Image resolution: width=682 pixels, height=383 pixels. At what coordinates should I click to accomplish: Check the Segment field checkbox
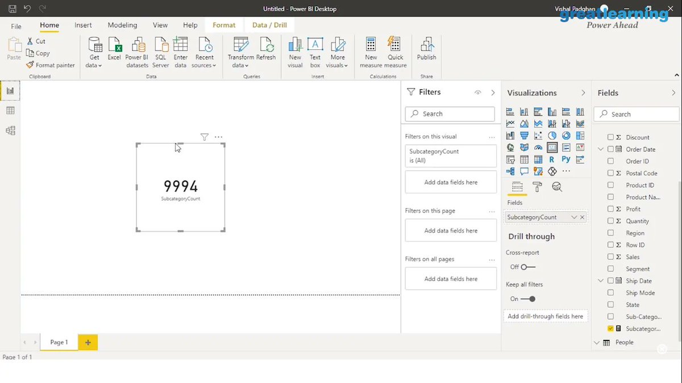point(610,268)
